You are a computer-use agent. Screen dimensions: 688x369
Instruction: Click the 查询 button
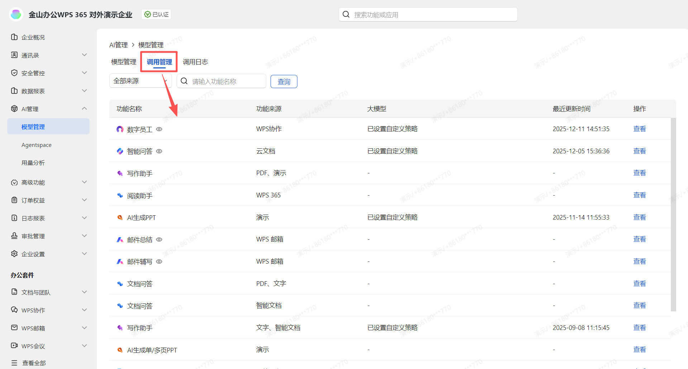point(284,81)
